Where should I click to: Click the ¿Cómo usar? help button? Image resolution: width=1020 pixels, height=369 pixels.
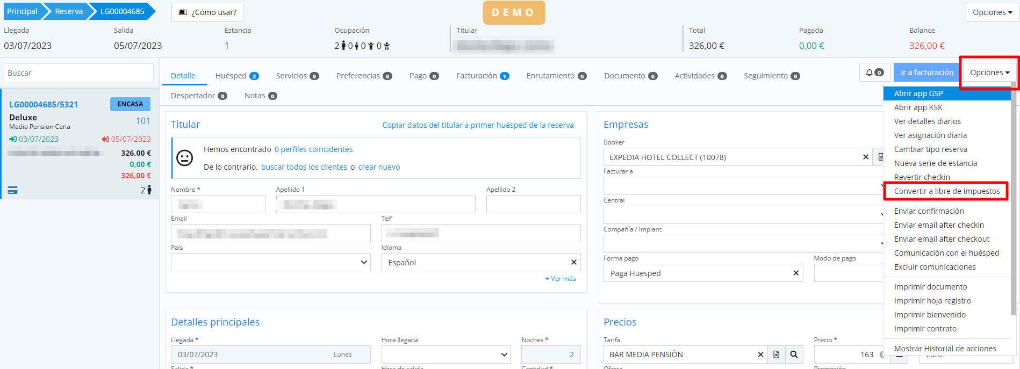(207, 12)
